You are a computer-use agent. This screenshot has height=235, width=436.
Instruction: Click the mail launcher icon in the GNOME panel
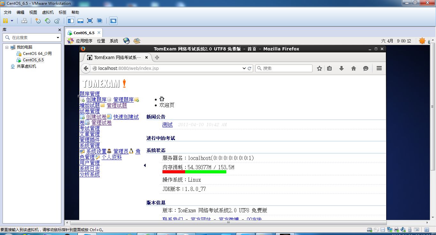pyautogui.click(x=137, y=41)
